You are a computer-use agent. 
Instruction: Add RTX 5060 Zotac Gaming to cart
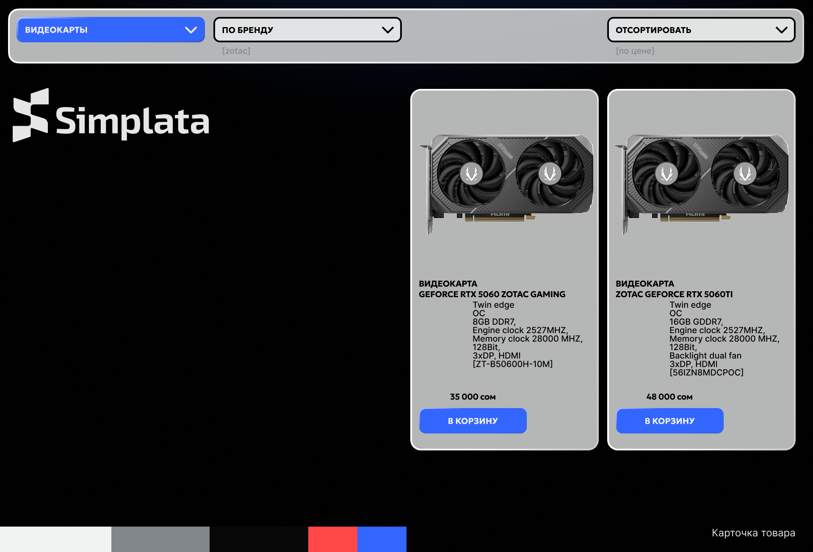coord(473,421)
